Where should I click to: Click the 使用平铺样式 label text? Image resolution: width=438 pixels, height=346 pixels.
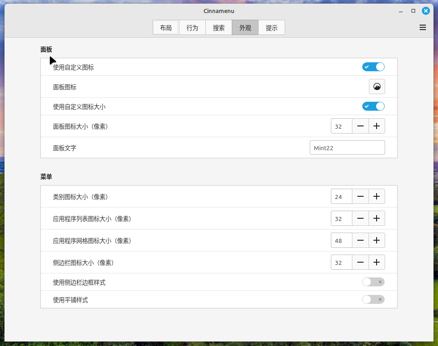click(70, 300)
